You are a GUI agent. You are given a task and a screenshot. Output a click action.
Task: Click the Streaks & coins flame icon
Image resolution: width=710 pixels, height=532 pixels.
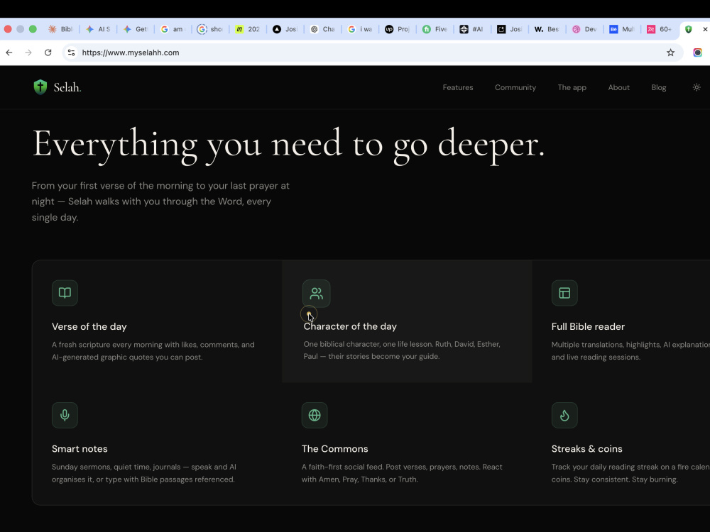pyautogui.click(x=564, y=415)
